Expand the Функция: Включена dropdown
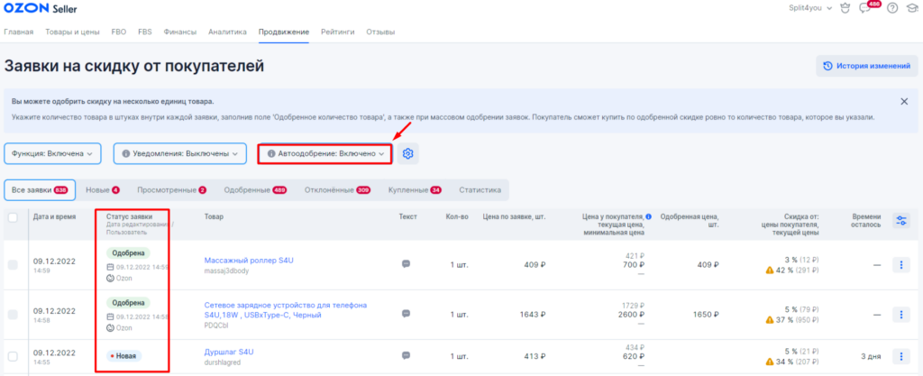The width and height of the screenshot is (923, 376). (x=52, y=153)
